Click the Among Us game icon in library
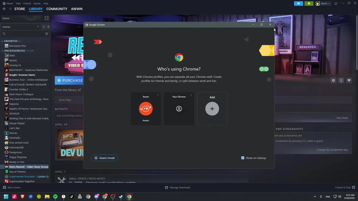The width and height of the screenshot is (358, 201). 6,65
